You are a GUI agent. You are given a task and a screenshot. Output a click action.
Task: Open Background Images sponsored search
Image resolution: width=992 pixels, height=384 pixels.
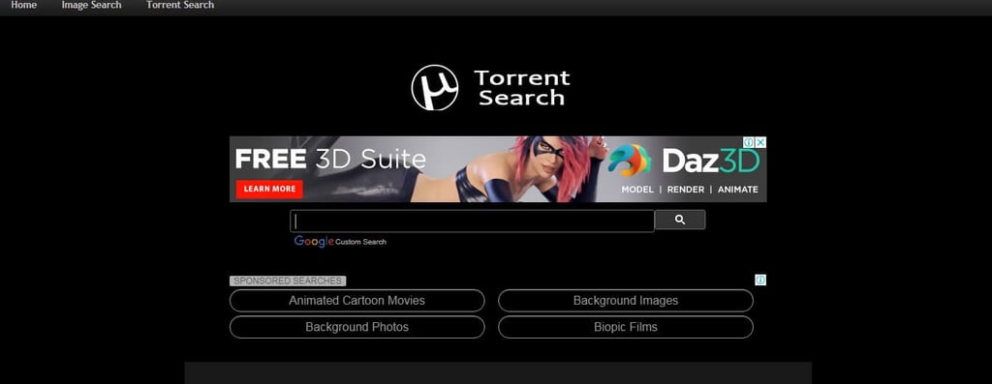[x=626, y=301]
